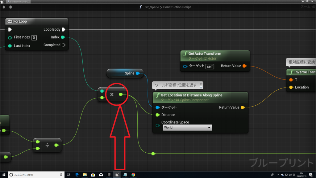Click the Distance input pin
This screenshot has height=178, width=316.
coord(158,115)
